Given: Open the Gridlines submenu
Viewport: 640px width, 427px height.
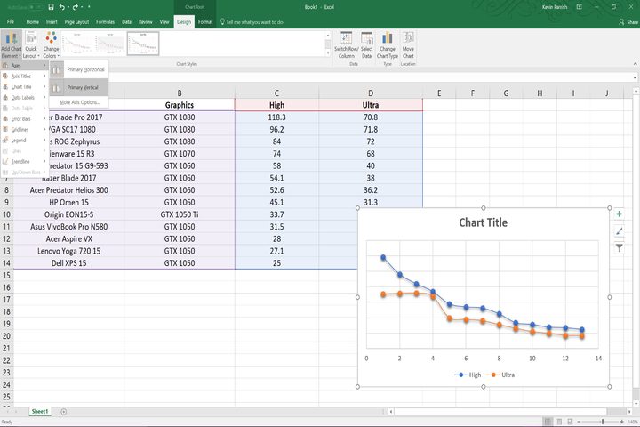Looking at the screenshot, I should (25, 130).
